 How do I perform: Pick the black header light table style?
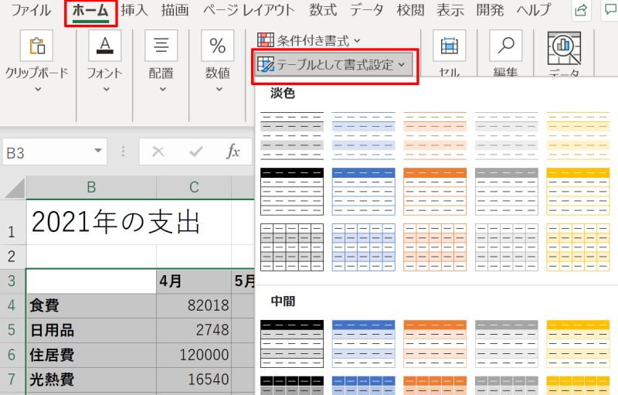point(292,191)
